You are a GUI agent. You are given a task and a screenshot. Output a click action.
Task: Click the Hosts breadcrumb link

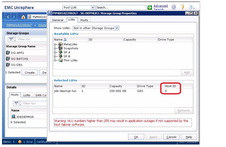click(42, 25)
